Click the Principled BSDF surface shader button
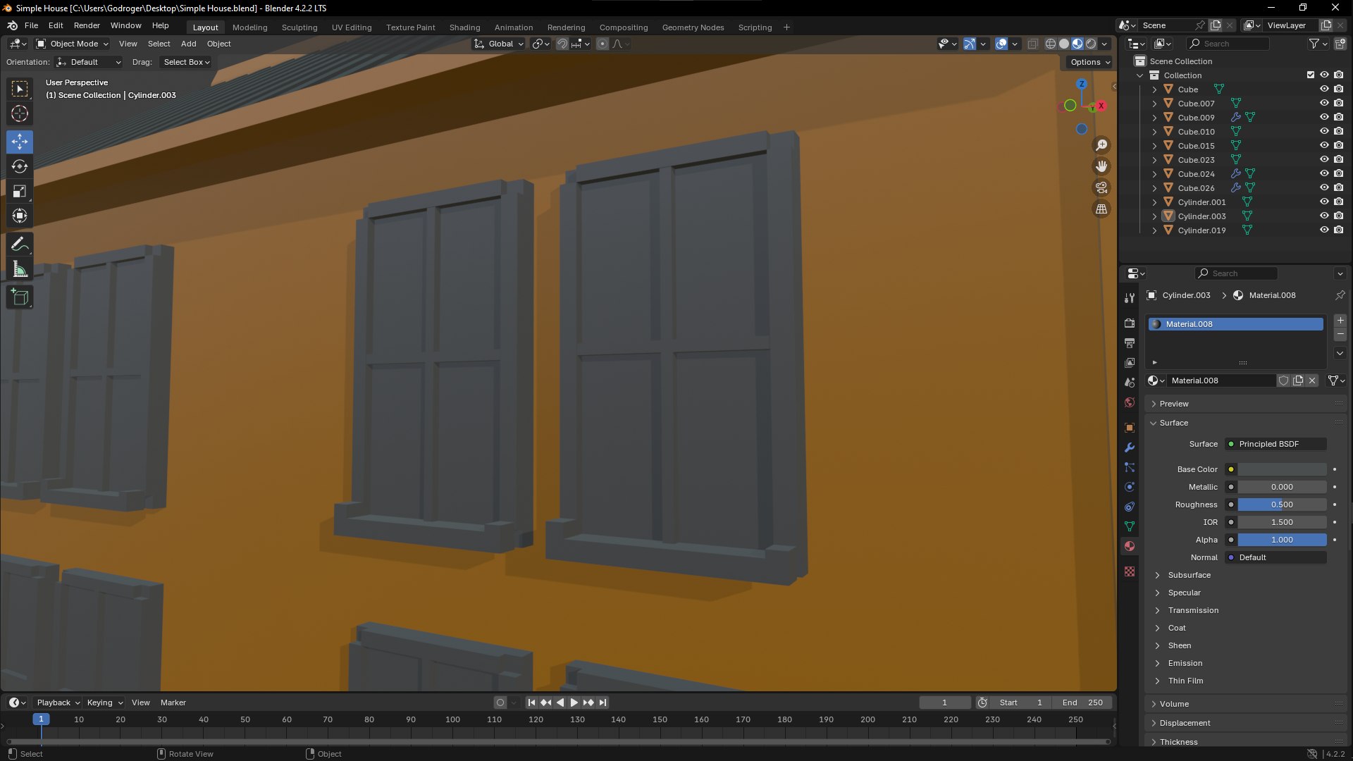Viewport: 1353px width, 761px height. tap(1275, 444)
